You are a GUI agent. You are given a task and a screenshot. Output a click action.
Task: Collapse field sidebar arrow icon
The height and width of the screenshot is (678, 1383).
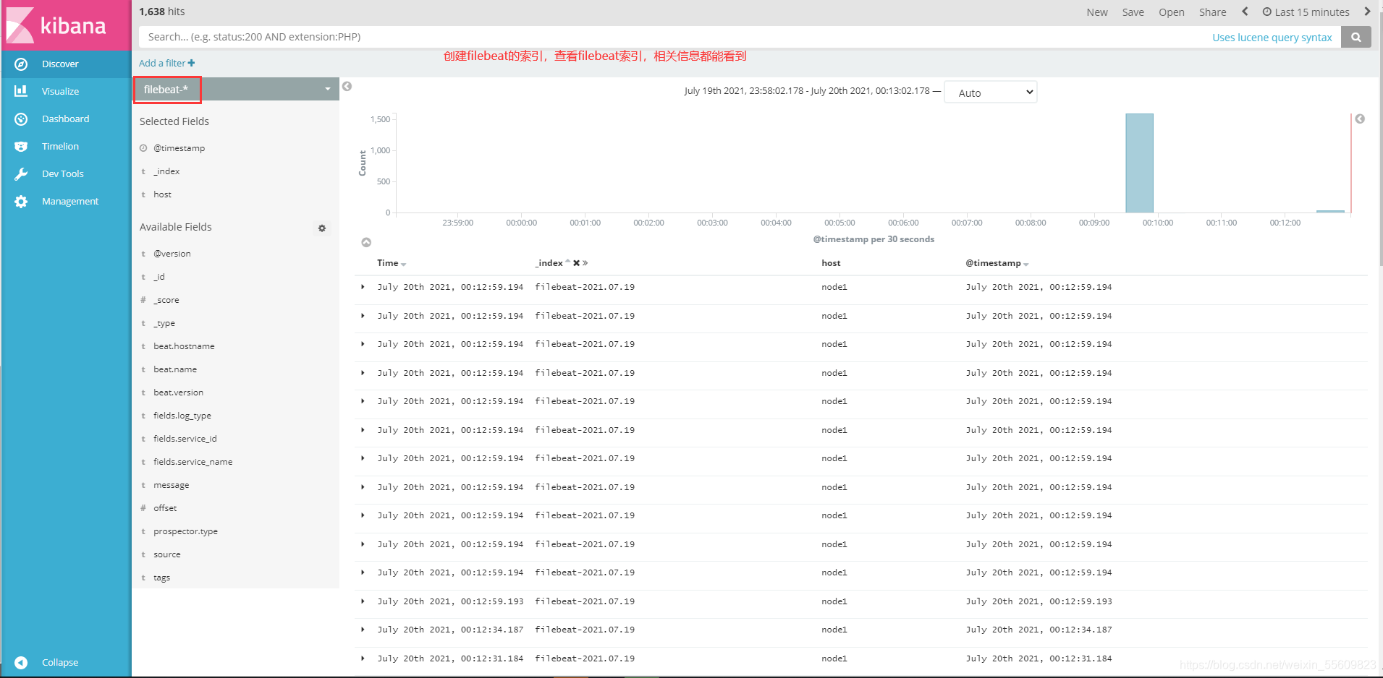pyautogui.click(x=347, y=86)
